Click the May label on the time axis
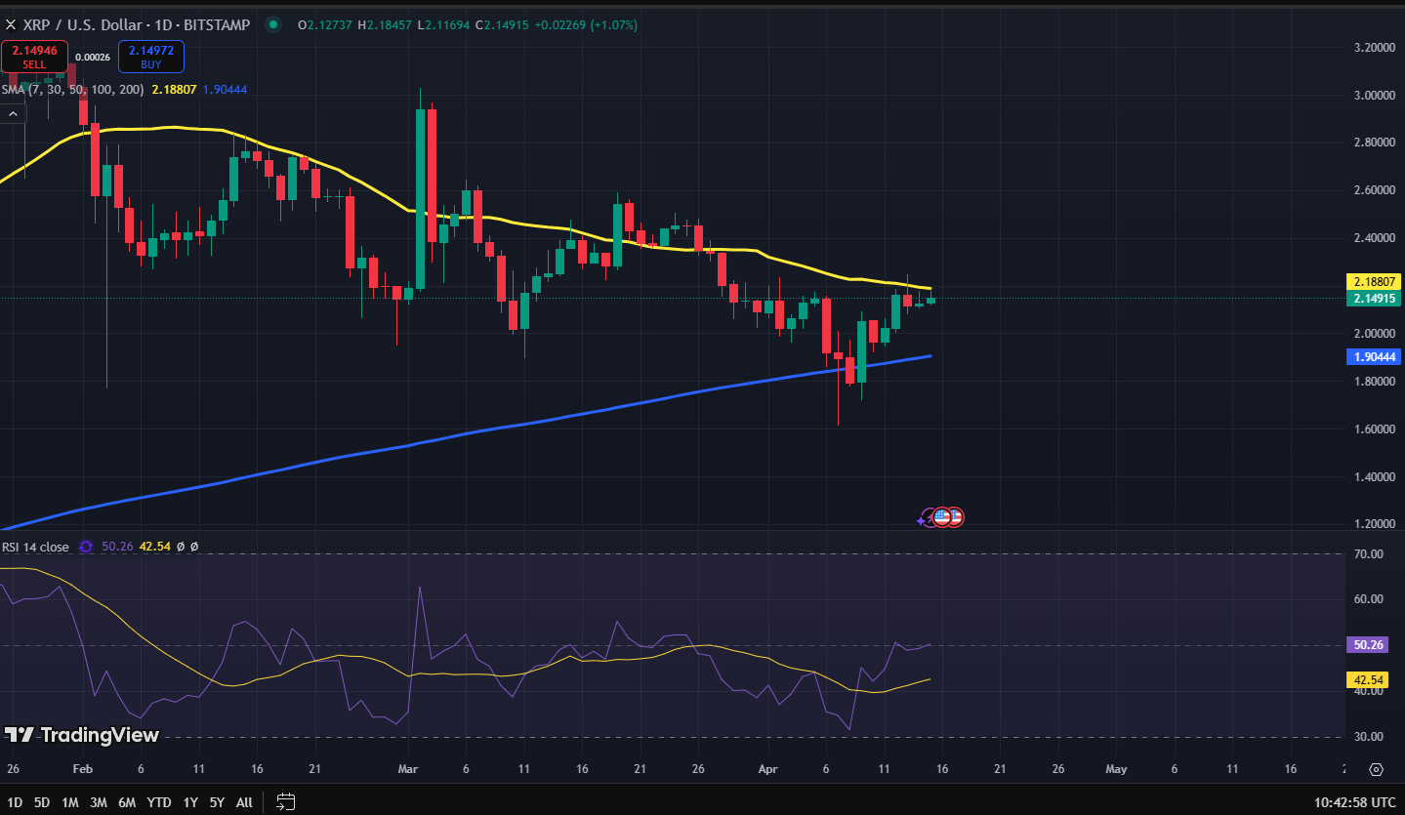 click(1116, 769)
